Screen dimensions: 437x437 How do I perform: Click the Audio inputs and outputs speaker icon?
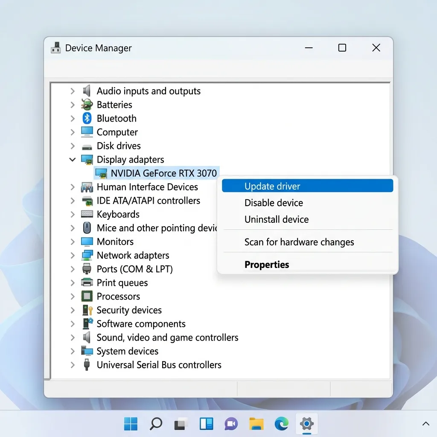point(87,91)
